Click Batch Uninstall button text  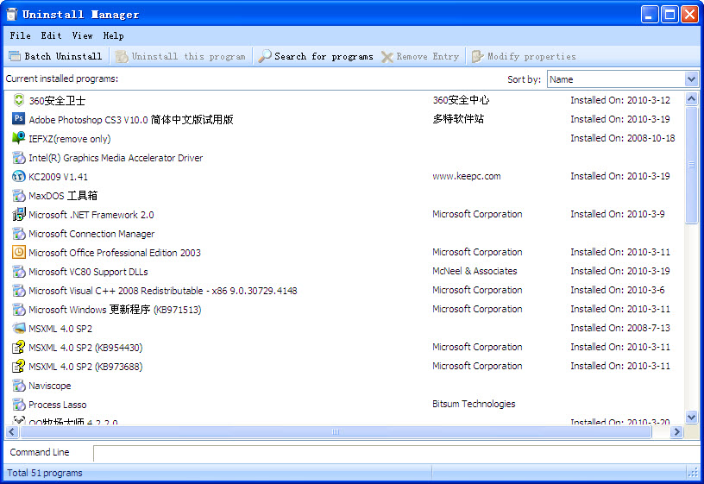[x=63, y=56]
